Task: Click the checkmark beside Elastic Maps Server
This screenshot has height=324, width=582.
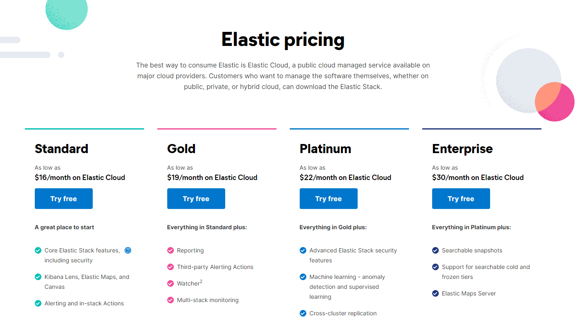Action: [x=435, y=293]
